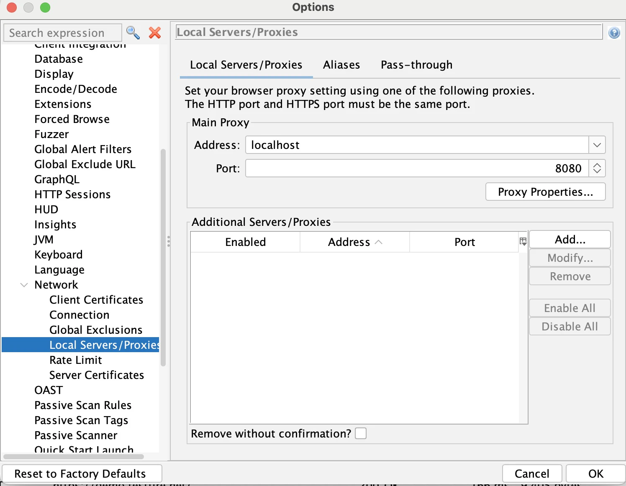Select Global Exclusions under Network
This screenshot has width=626, height=486.
pos(96,330)
